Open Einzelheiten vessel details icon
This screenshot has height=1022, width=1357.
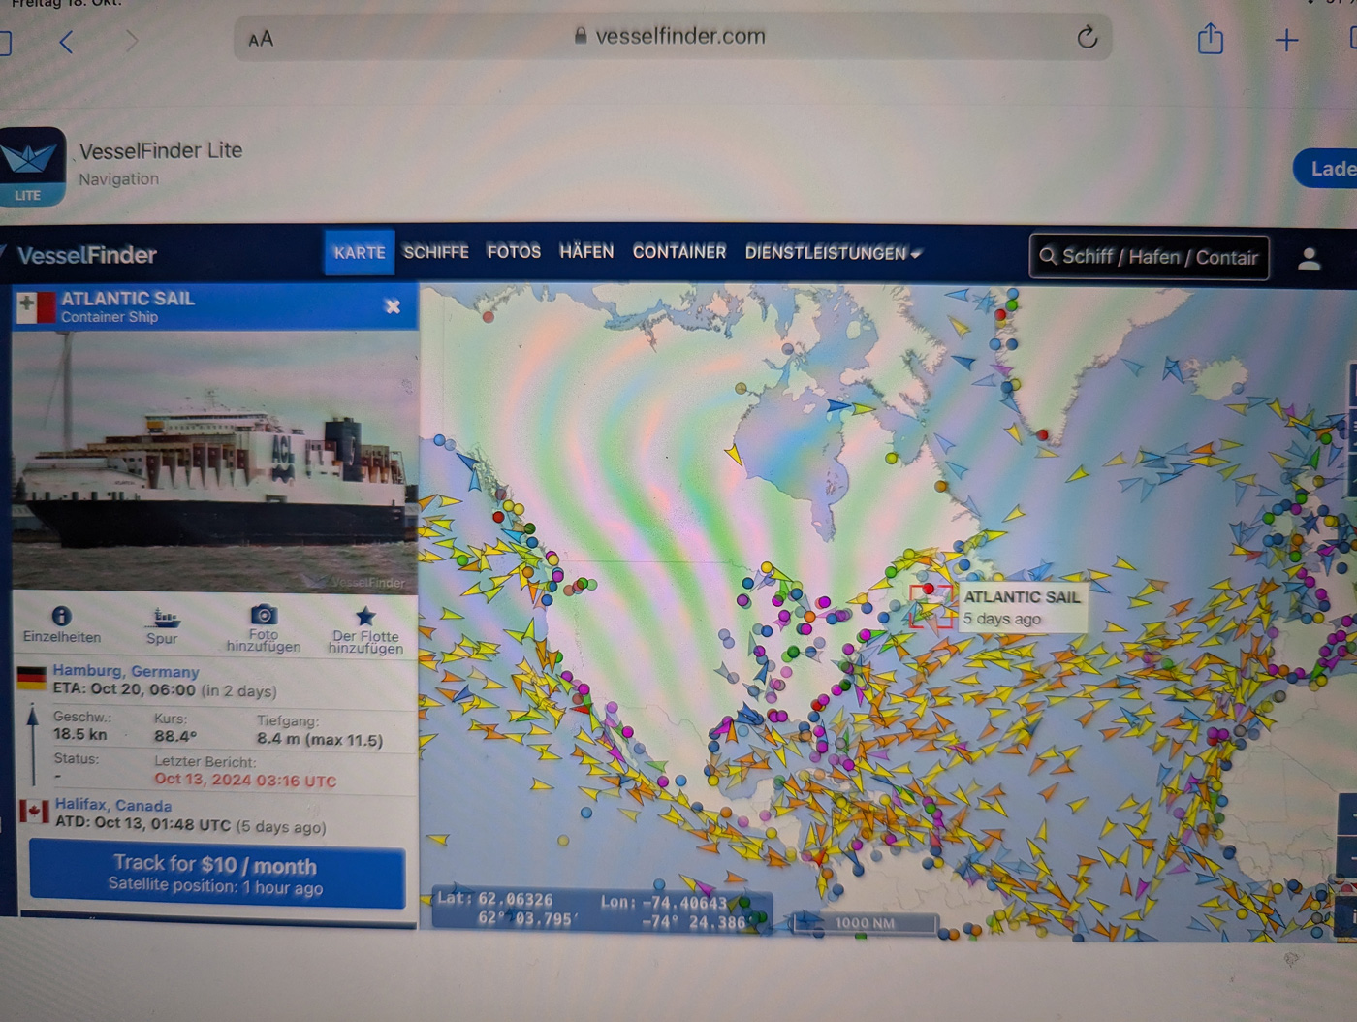tap(61, 617)
